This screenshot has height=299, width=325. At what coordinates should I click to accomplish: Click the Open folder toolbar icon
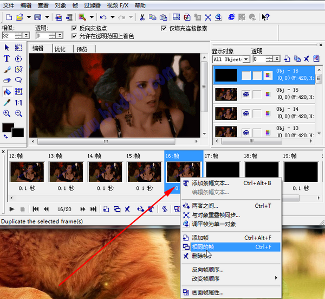click(x=19, y=17)
